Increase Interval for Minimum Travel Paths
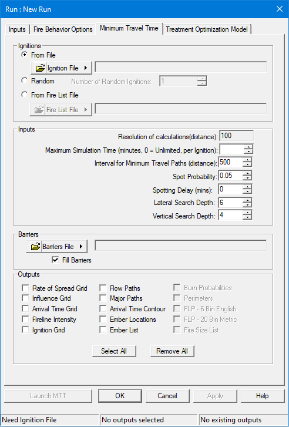This screenshot has width=289, height=427. (x=247, y=160)
